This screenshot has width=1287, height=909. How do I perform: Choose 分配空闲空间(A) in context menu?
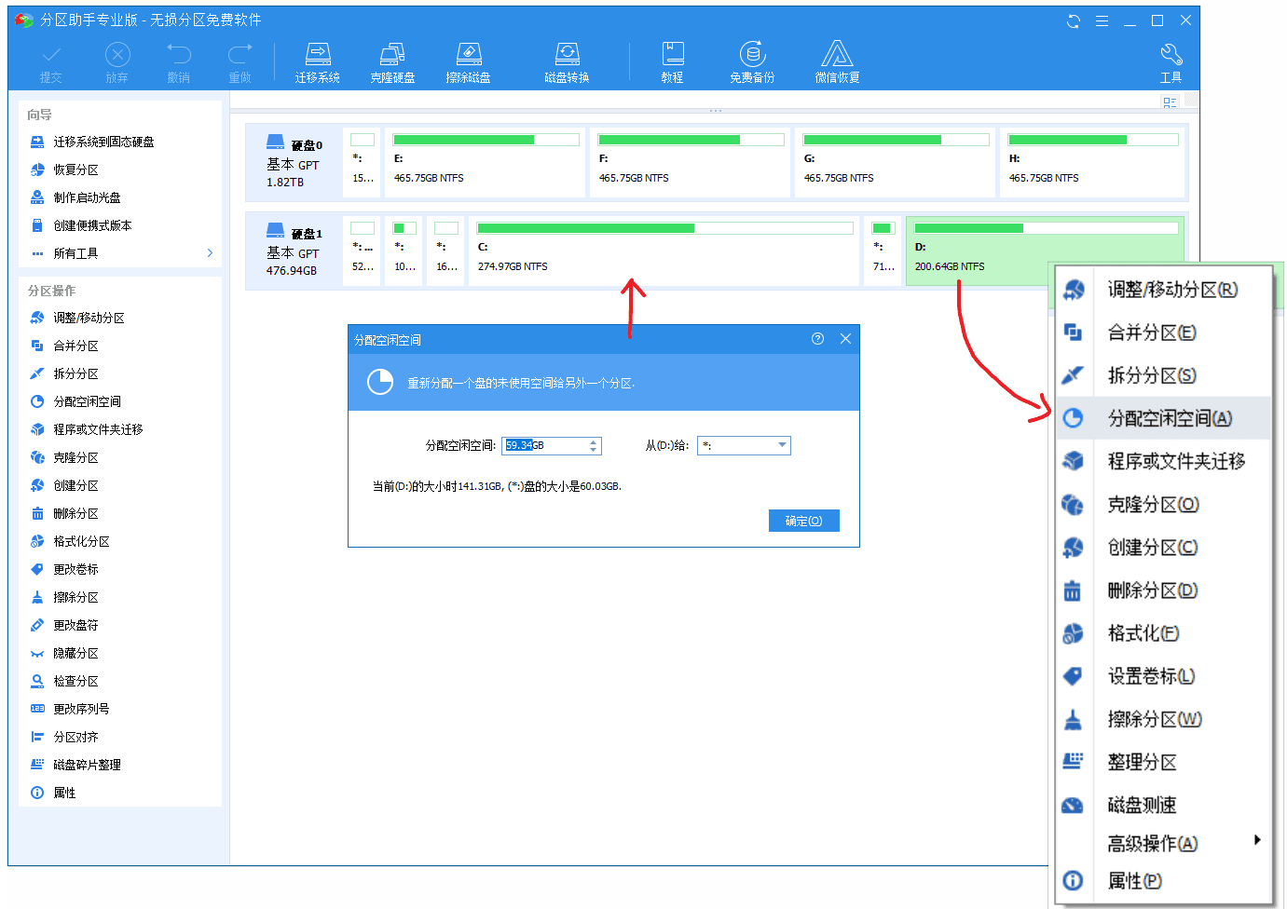(1163, 418)
